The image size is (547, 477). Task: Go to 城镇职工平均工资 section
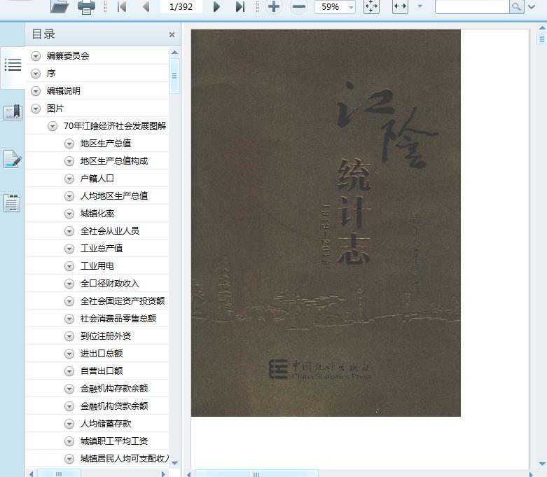pos(114,441)
